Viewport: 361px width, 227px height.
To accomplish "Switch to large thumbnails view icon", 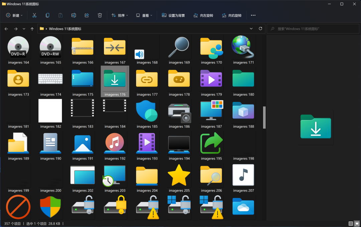I will coord(357,224).
